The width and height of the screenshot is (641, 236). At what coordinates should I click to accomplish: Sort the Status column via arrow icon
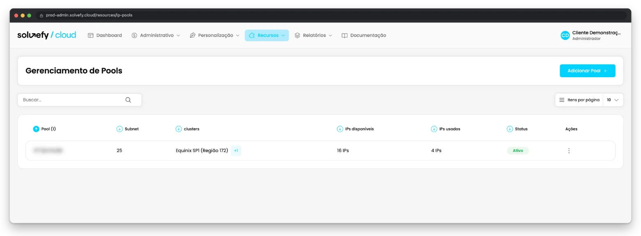(x=510, y=129)
